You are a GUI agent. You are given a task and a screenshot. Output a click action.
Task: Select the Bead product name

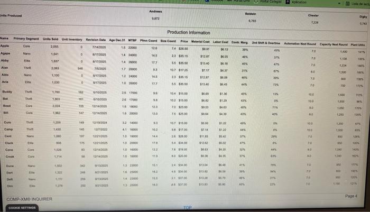(6, 106)
